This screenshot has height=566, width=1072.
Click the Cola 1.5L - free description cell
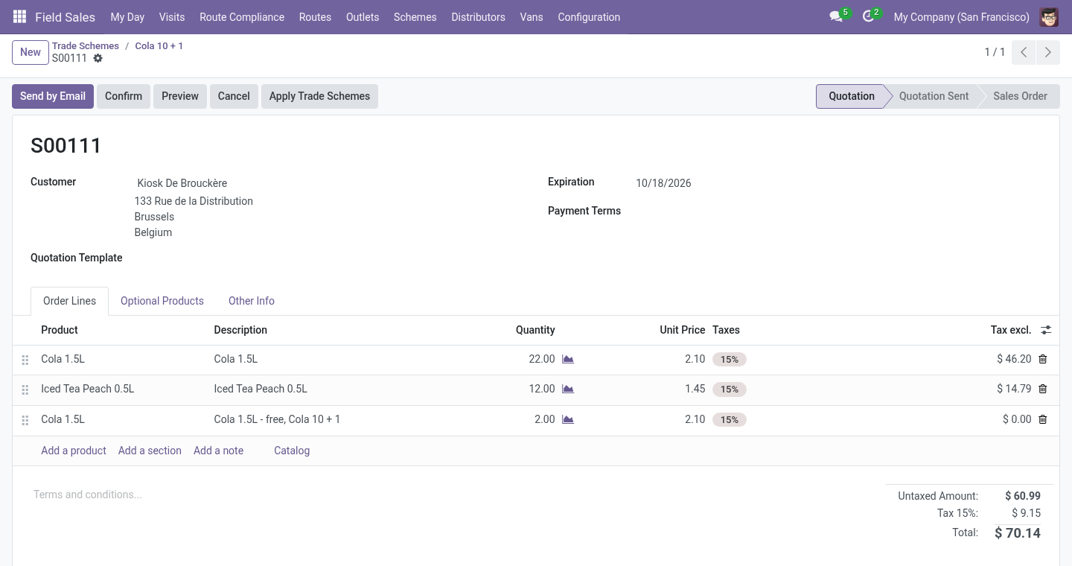click(277, 419)
